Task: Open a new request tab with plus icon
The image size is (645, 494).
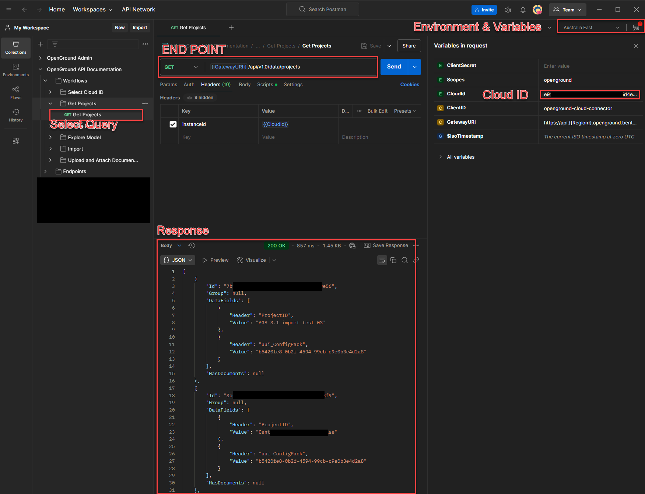Action: [231, 28]
